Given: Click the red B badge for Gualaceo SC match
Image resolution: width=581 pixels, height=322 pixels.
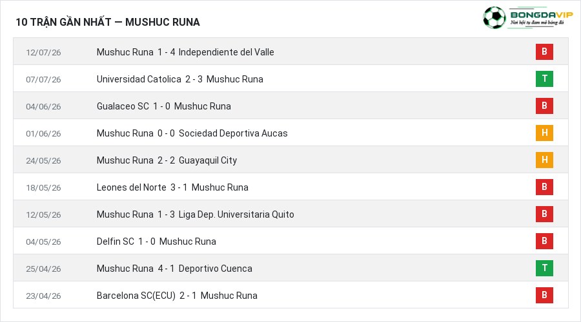Looking at the screenshot, I should (544, 106).
